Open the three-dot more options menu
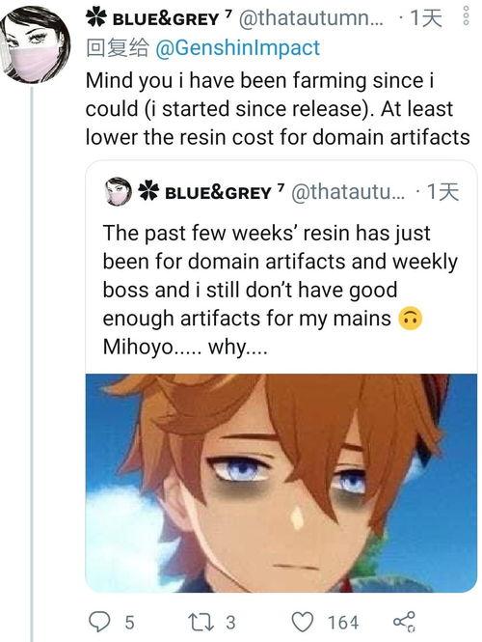This screenshot has height=642, width=482. 466,17
